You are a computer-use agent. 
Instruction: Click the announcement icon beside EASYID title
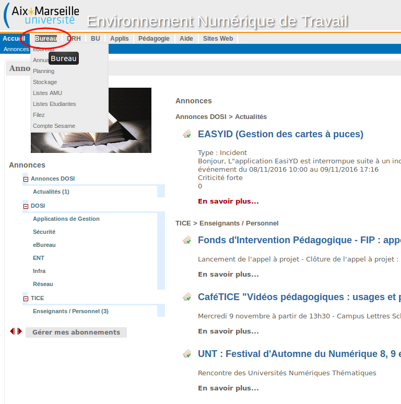click(187, 135)
